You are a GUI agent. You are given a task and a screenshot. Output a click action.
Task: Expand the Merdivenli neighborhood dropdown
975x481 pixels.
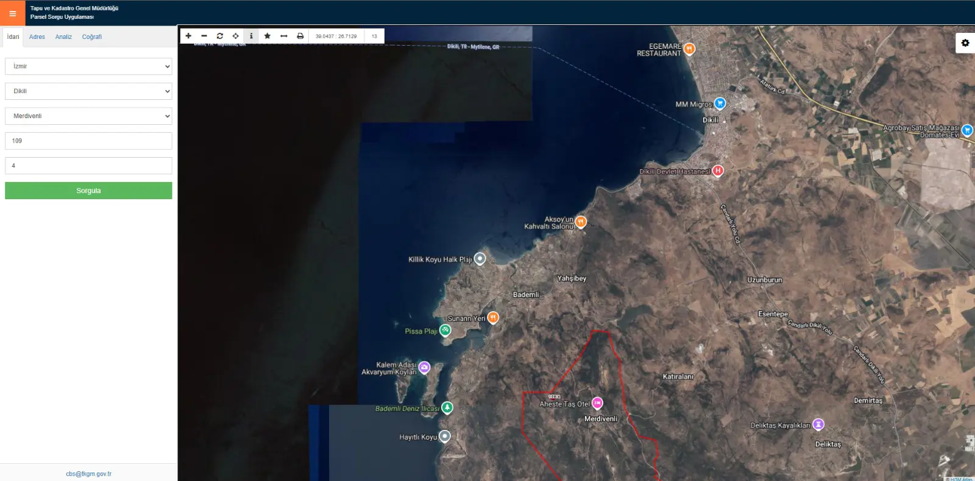pos(88,116)
